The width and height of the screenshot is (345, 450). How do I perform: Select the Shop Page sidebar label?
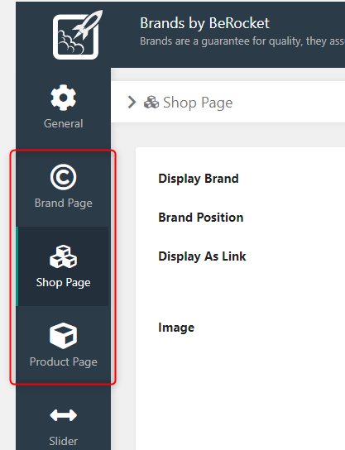pyautogui.click(x=64, y=283)
